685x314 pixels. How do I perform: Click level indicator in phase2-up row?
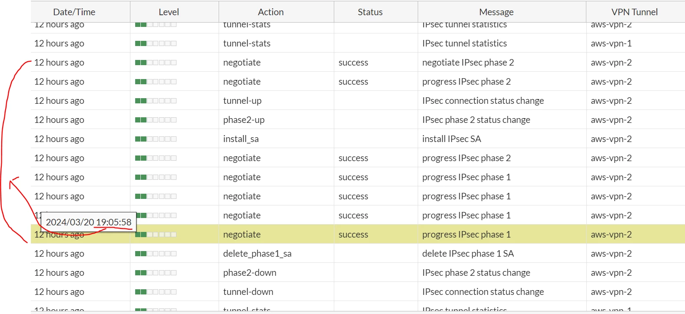(156, 120)
